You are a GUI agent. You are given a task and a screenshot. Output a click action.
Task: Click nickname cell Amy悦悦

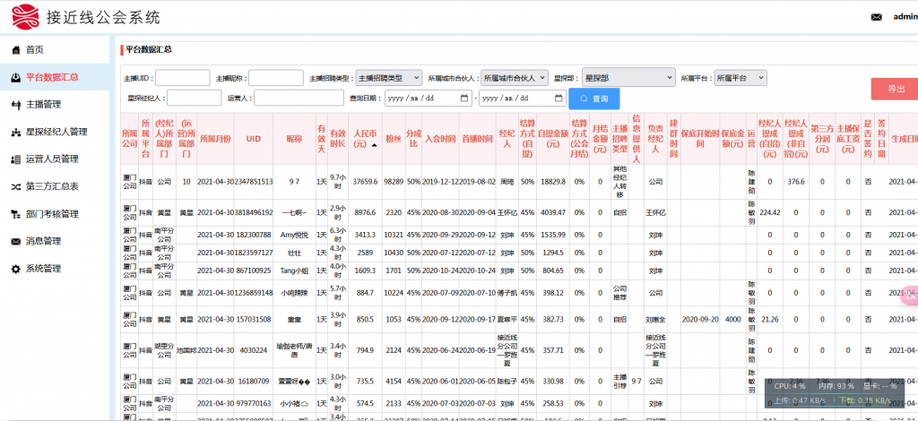pos(294,235)
